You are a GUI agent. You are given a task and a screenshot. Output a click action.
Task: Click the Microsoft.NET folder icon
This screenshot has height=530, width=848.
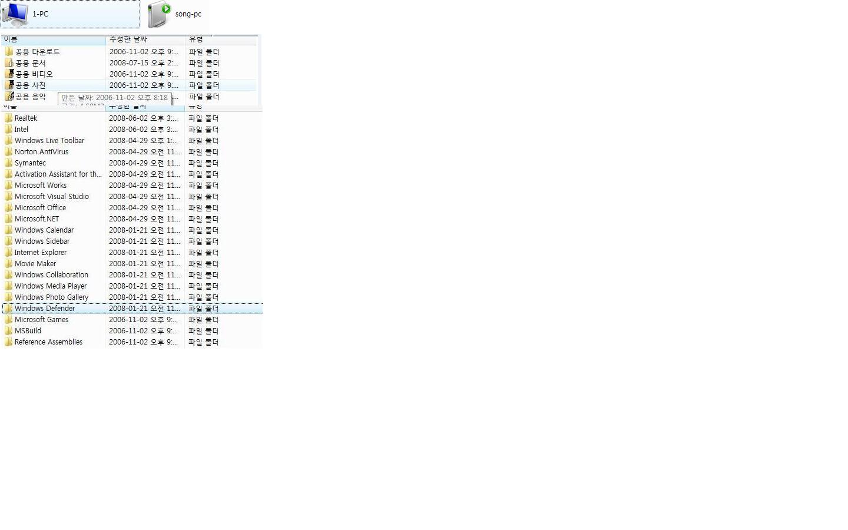[8, 219]
